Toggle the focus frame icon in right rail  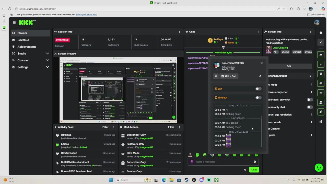click(321, 55)
